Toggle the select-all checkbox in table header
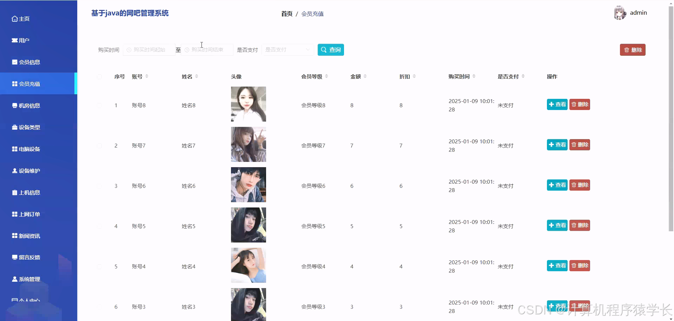The image size is (674, 321). click(x=99, y=77)
